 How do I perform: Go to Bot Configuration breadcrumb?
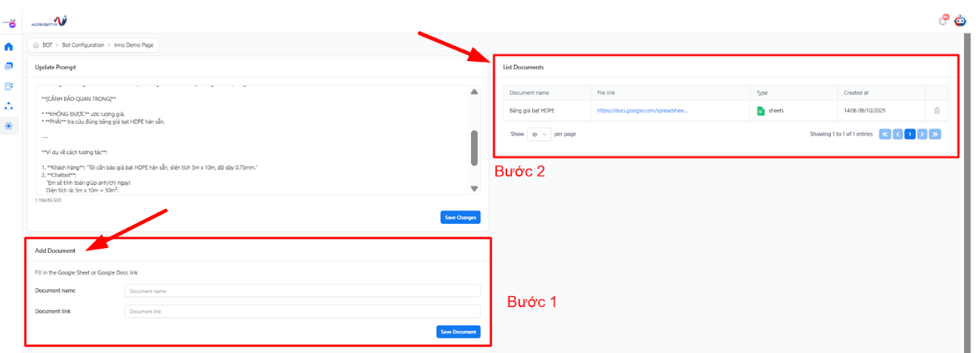click(83, 45)
